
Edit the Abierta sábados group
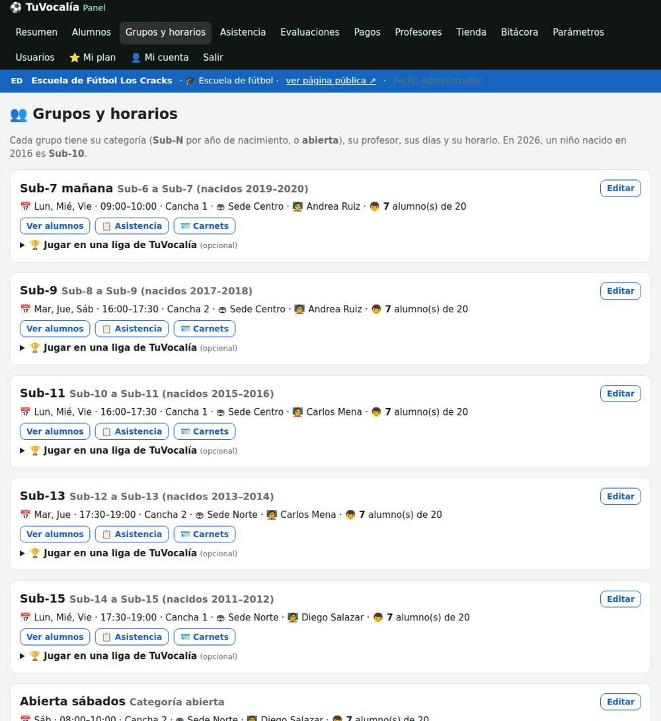click(620, 702)
